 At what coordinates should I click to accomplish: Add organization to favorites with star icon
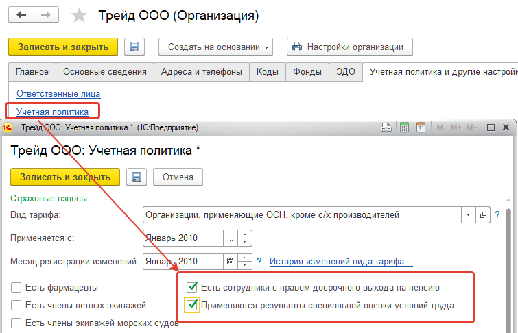(80, 16)
